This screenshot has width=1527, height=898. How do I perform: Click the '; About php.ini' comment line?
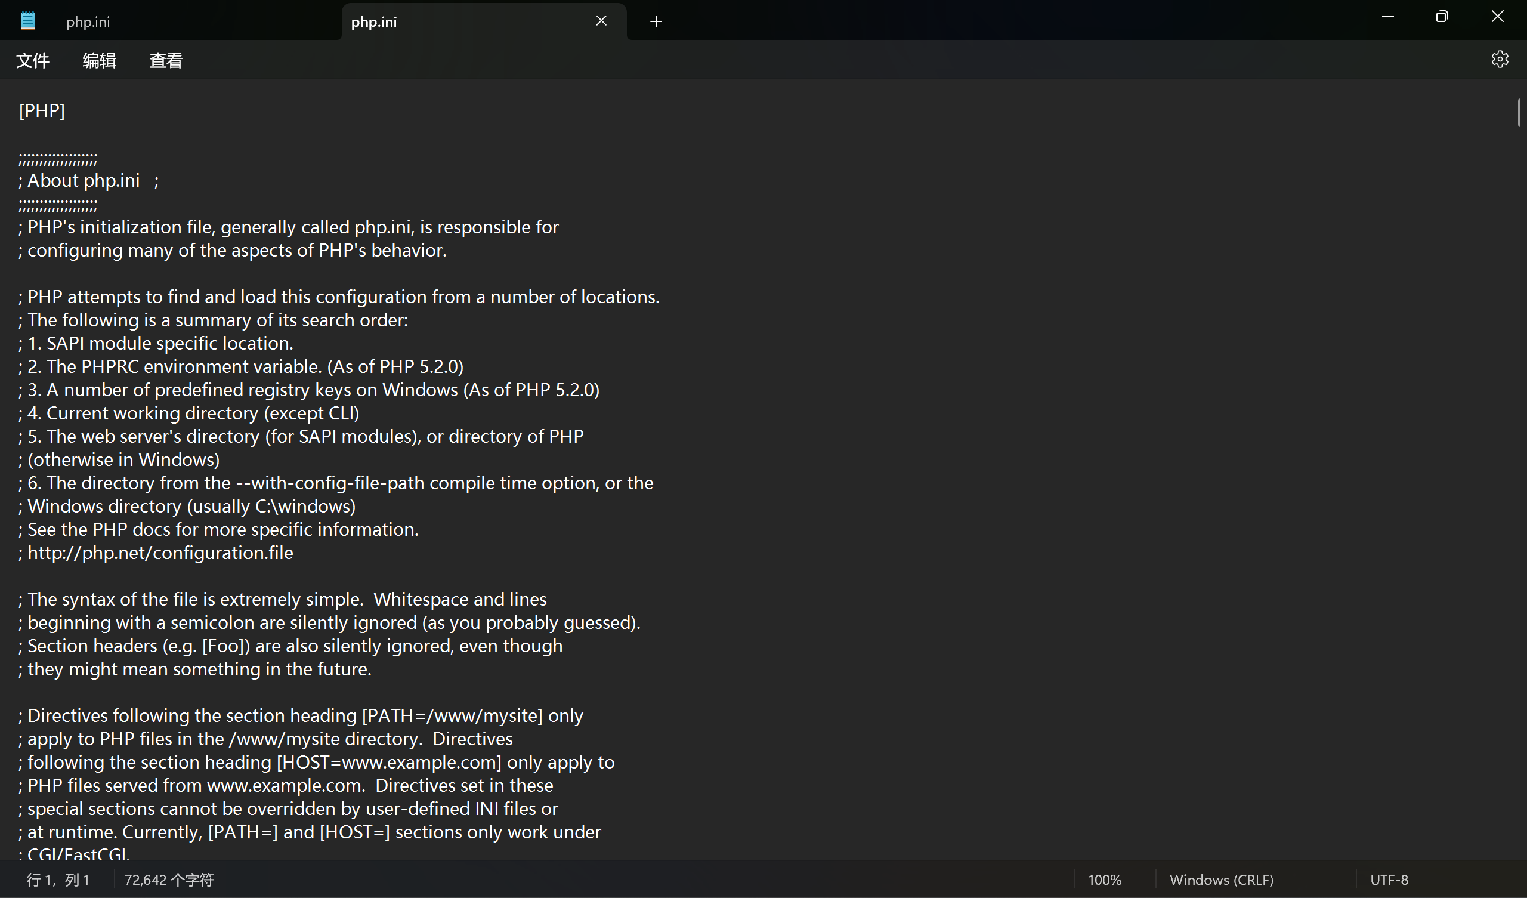click(x=88, y=181)
